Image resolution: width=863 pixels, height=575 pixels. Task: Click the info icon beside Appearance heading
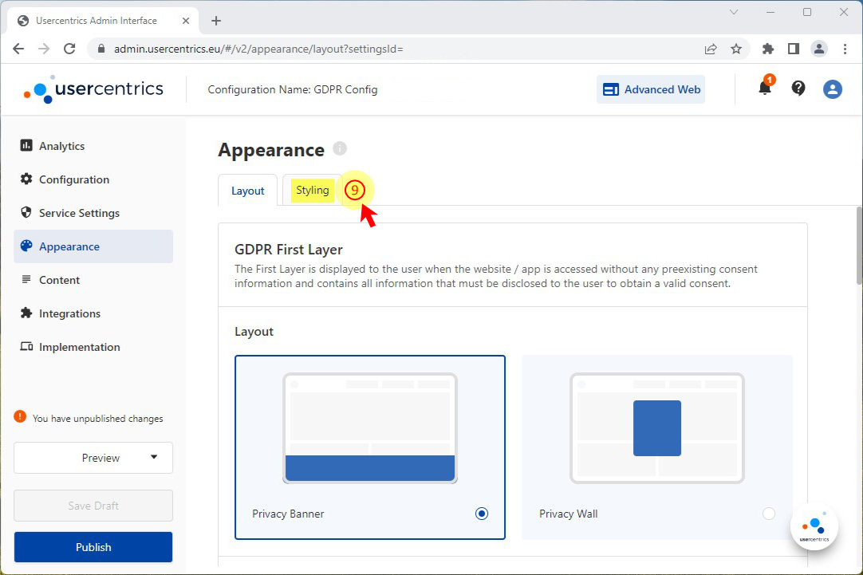(x=340, y=149)
